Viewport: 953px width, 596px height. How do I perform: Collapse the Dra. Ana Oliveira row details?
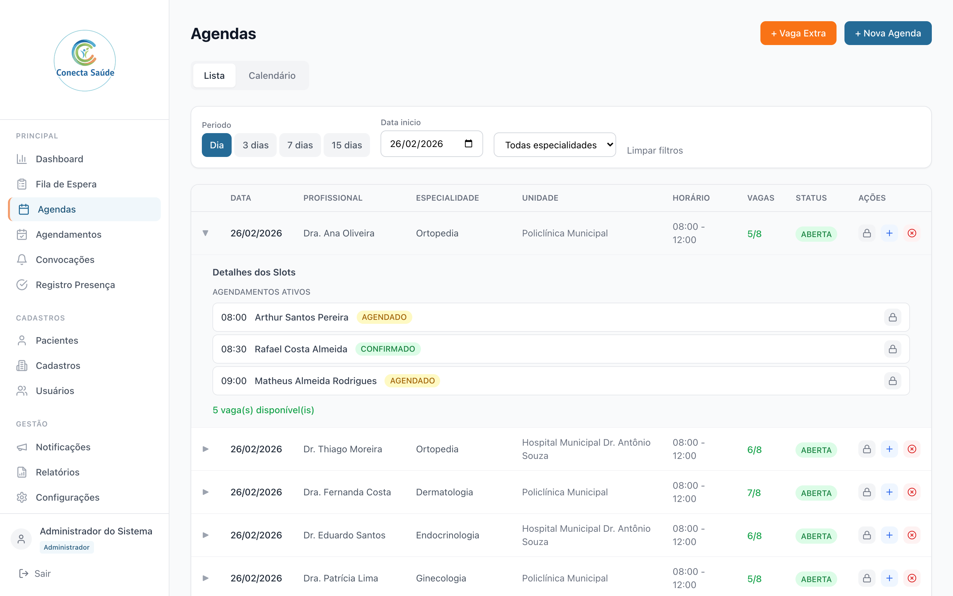coord(205,233)
